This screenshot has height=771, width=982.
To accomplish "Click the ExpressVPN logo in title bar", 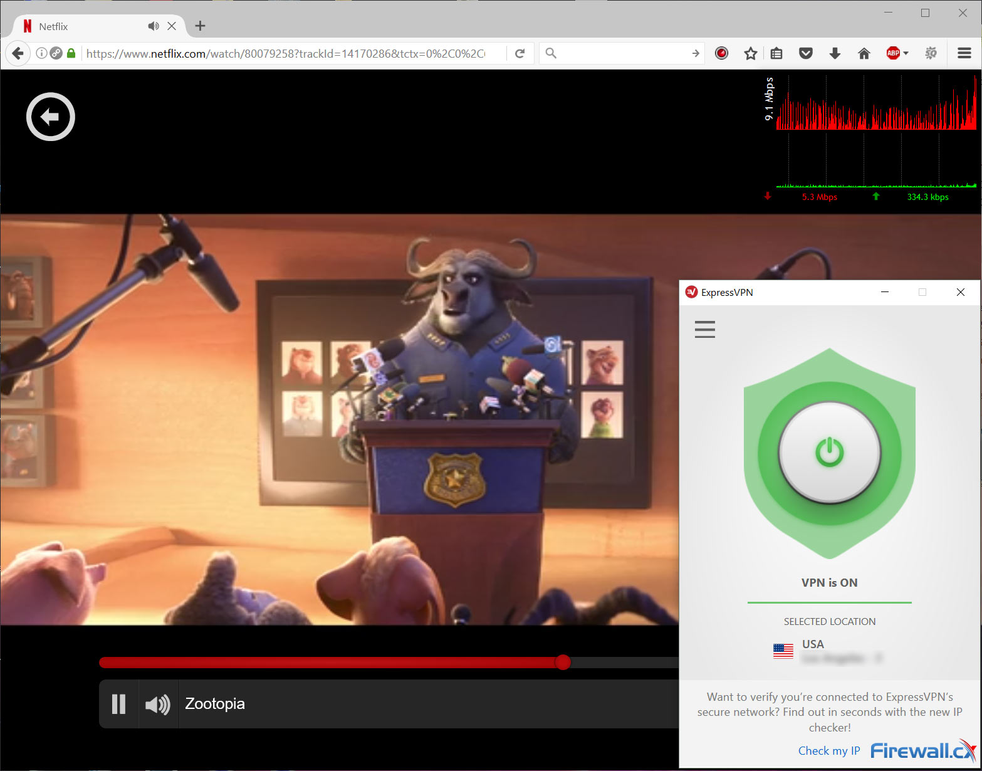I will click(691, 292).
